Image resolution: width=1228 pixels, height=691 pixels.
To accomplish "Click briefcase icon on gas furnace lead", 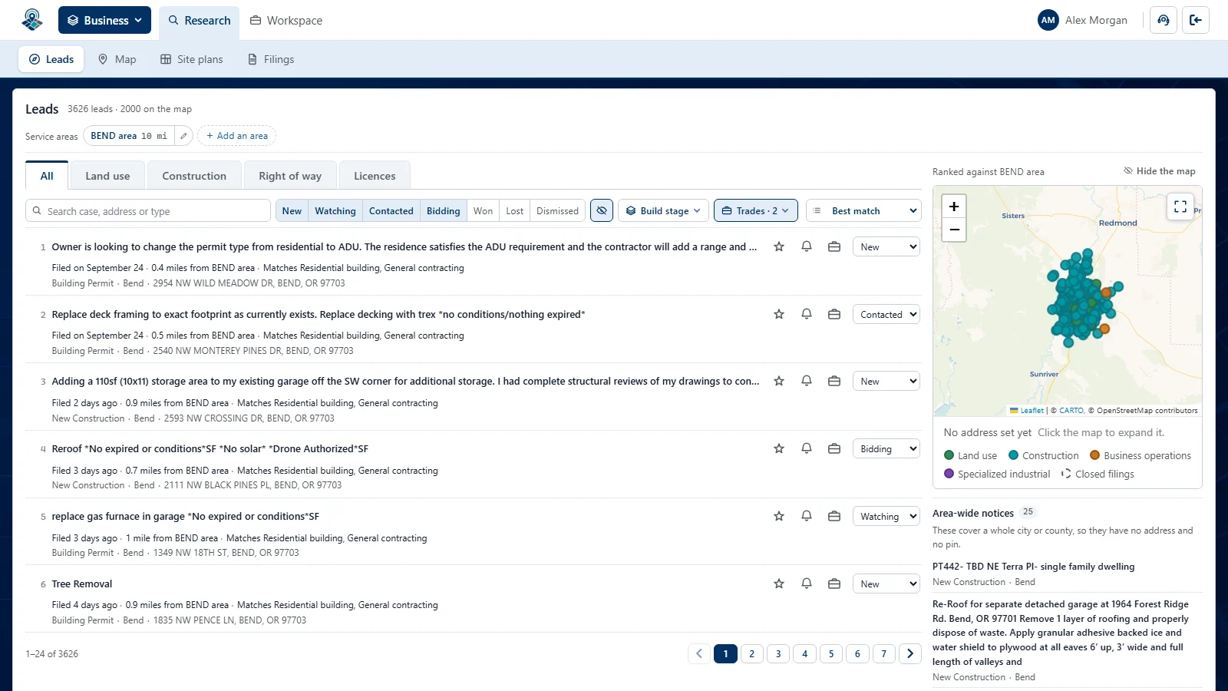I will (x=834, y=516).
